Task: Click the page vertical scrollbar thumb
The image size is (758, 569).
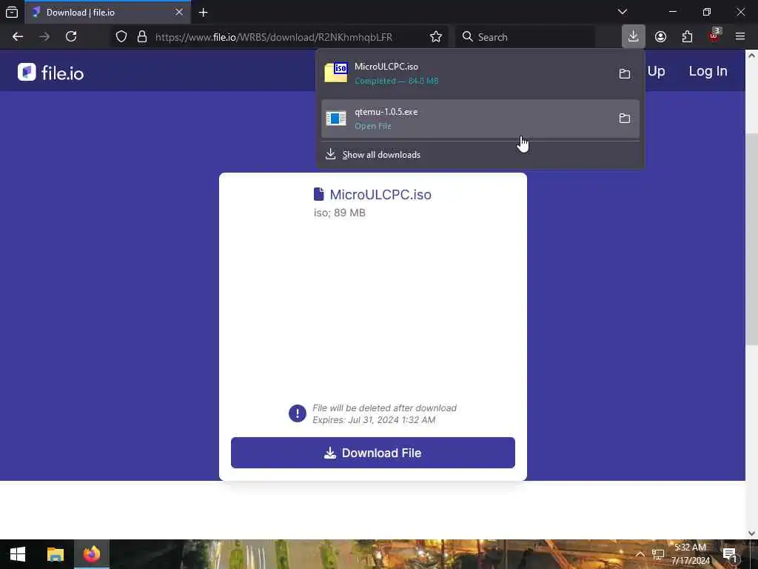Action: [752, 239]
